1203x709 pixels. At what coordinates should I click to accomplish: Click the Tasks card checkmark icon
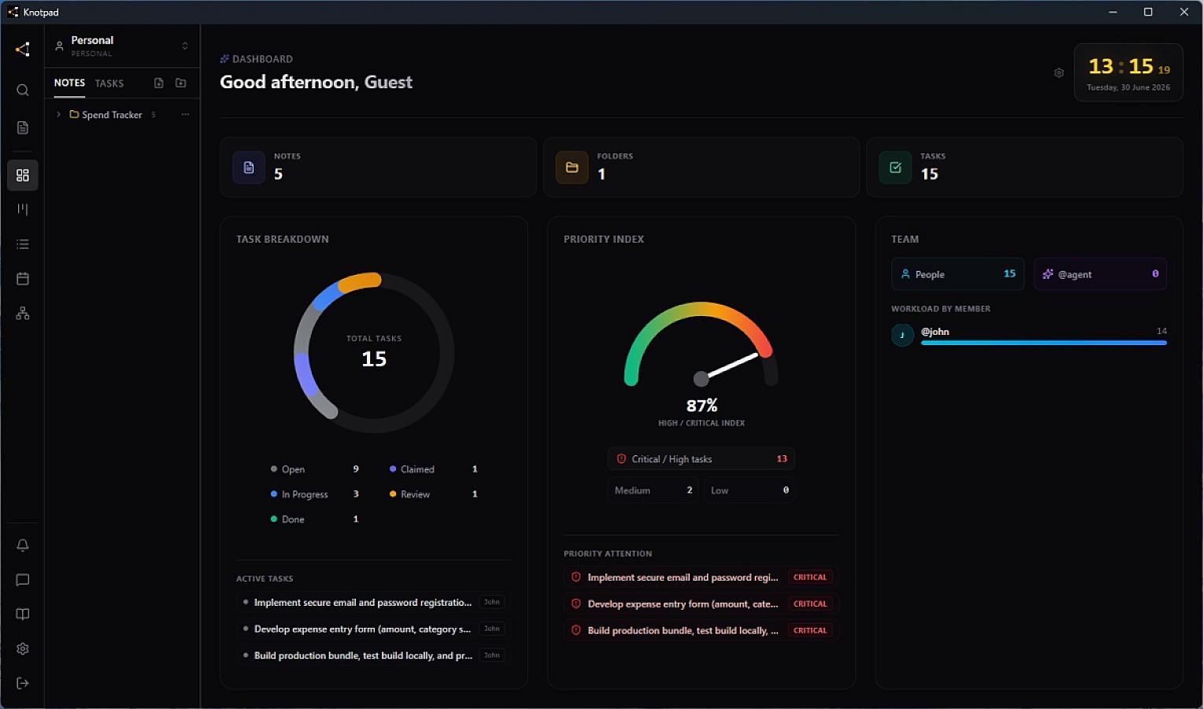895,167
